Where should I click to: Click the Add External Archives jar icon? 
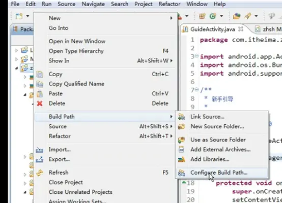pos(181,149)
